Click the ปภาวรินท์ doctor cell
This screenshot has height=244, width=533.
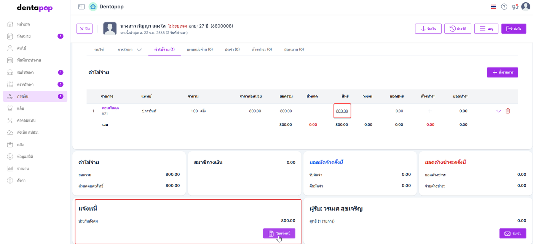[x=149, y=111]
